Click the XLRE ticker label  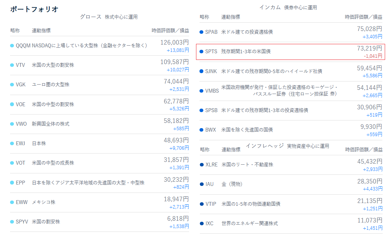pyautogui.click(x=211, y=165)
